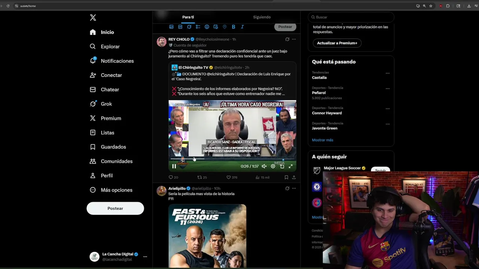This screenshot has width=479, height=269.
Task: Open Comunidades in sidebar
Action: click(x=111, y=161)
